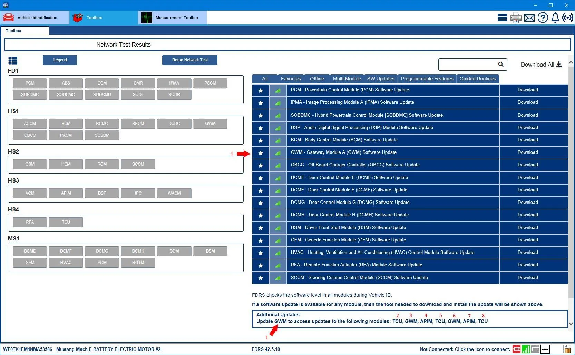Click the wireless broadcast signal icon
575x355 pixels.
(x=568, y=18)
